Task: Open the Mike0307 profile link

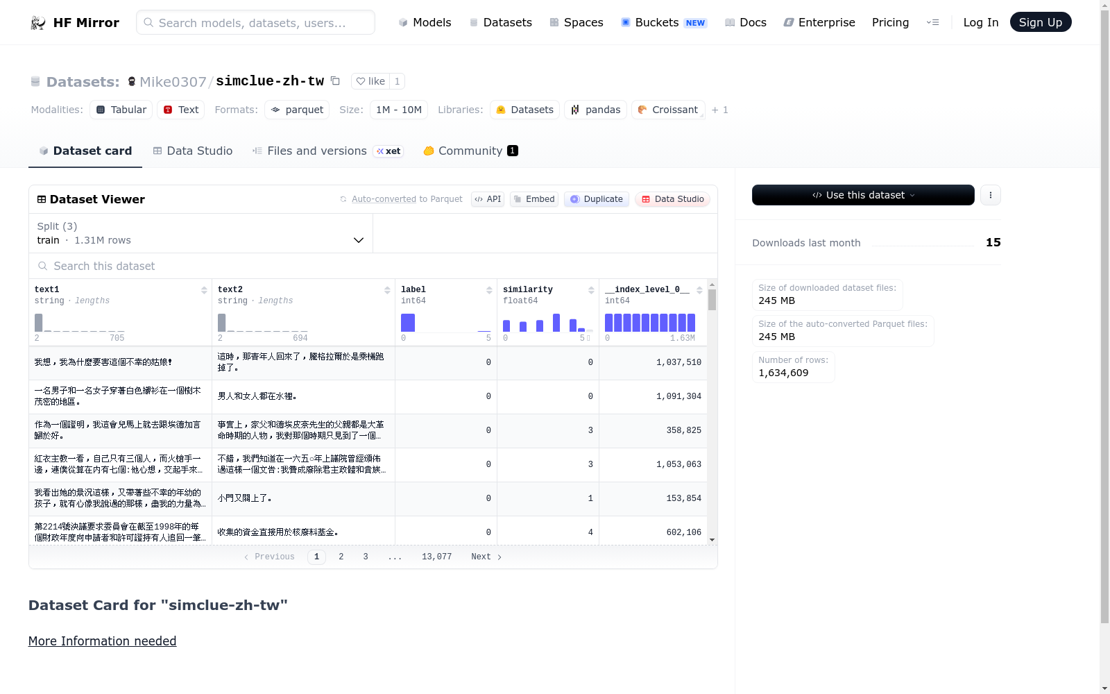Action: coord(173,82)
